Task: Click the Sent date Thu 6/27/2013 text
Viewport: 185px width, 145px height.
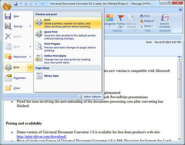Action: point(168,42)
